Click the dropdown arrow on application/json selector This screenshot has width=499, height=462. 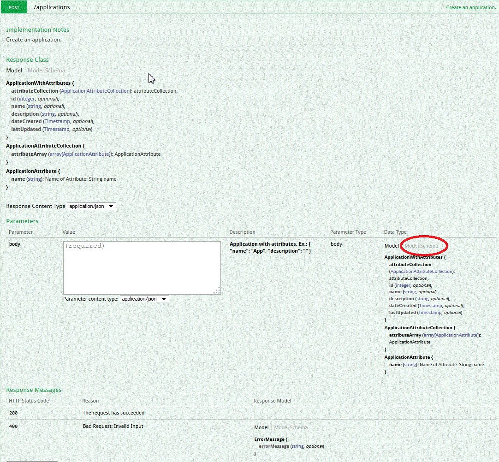click(x=111, y=206)
